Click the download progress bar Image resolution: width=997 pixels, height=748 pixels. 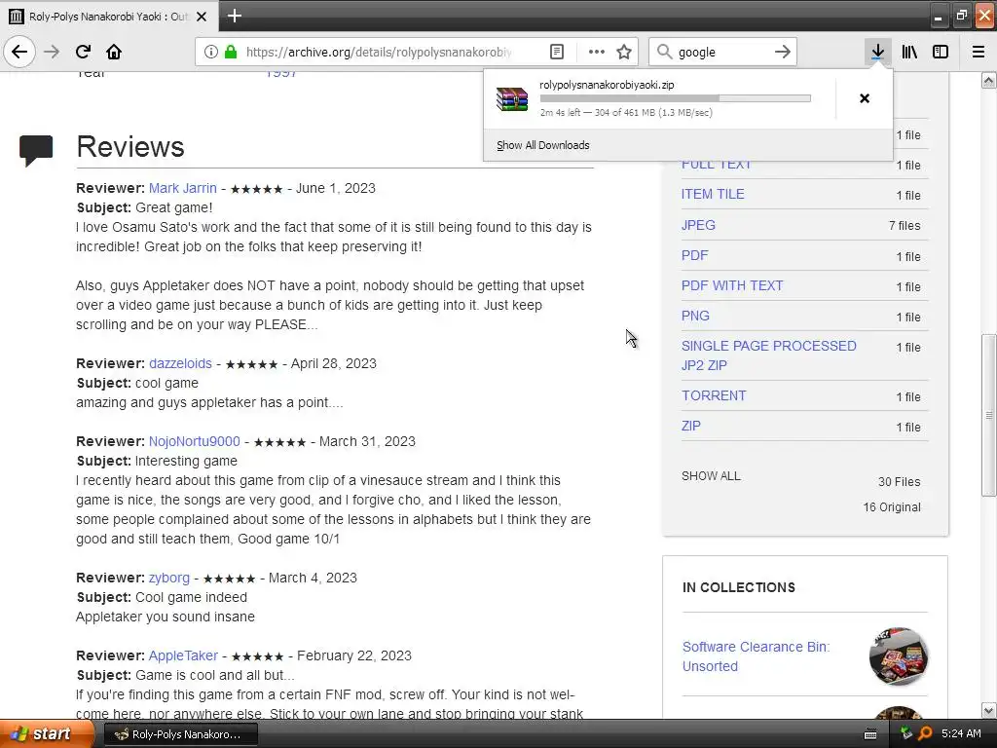pyautogui.click(x=675, y=98)
